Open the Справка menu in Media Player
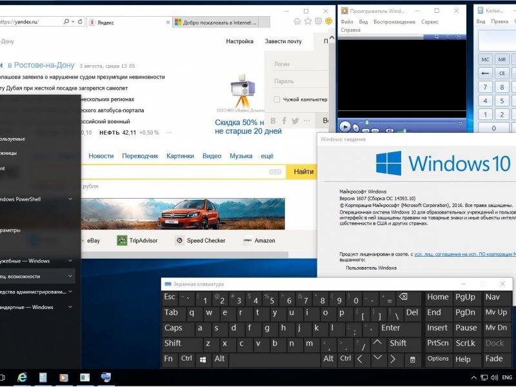 [x=350, y=30]
